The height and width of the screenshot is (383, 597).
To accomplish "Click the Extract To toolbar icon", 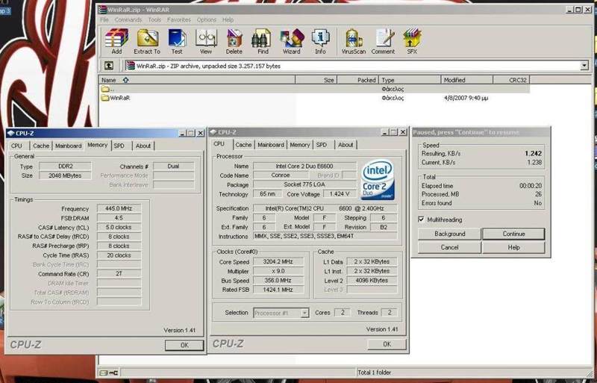I will pos(147,41).
